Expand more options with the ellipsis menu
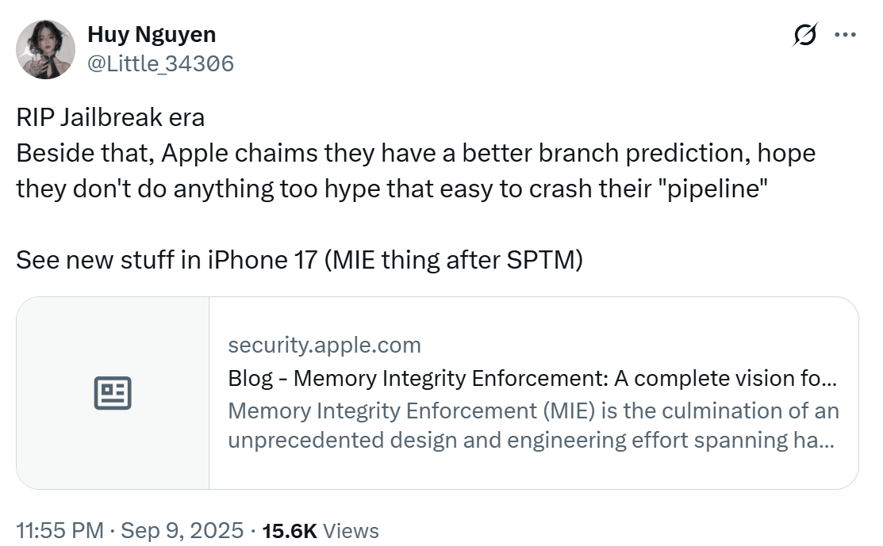 tap(846, 34)
